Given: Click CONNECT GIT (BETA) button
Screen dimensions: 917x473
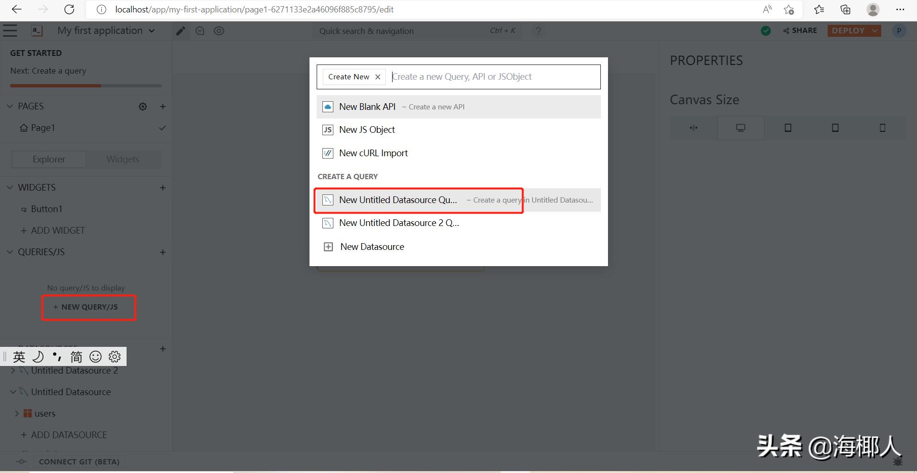Looking at the screenshot, I should click(x=79, y=462).
